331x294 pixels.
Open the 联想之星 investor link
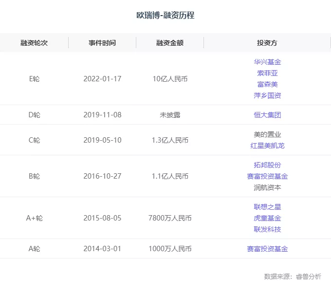[267, 207]
